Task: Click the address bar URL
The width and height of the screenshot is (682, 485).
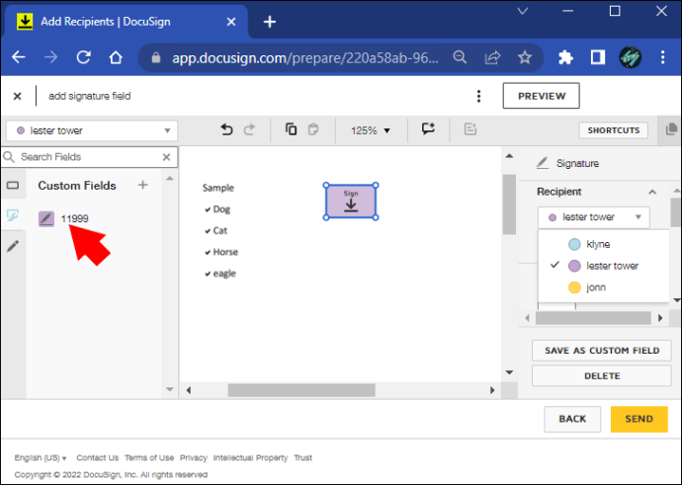Action: pyautogui.click(x=305, y=57)
